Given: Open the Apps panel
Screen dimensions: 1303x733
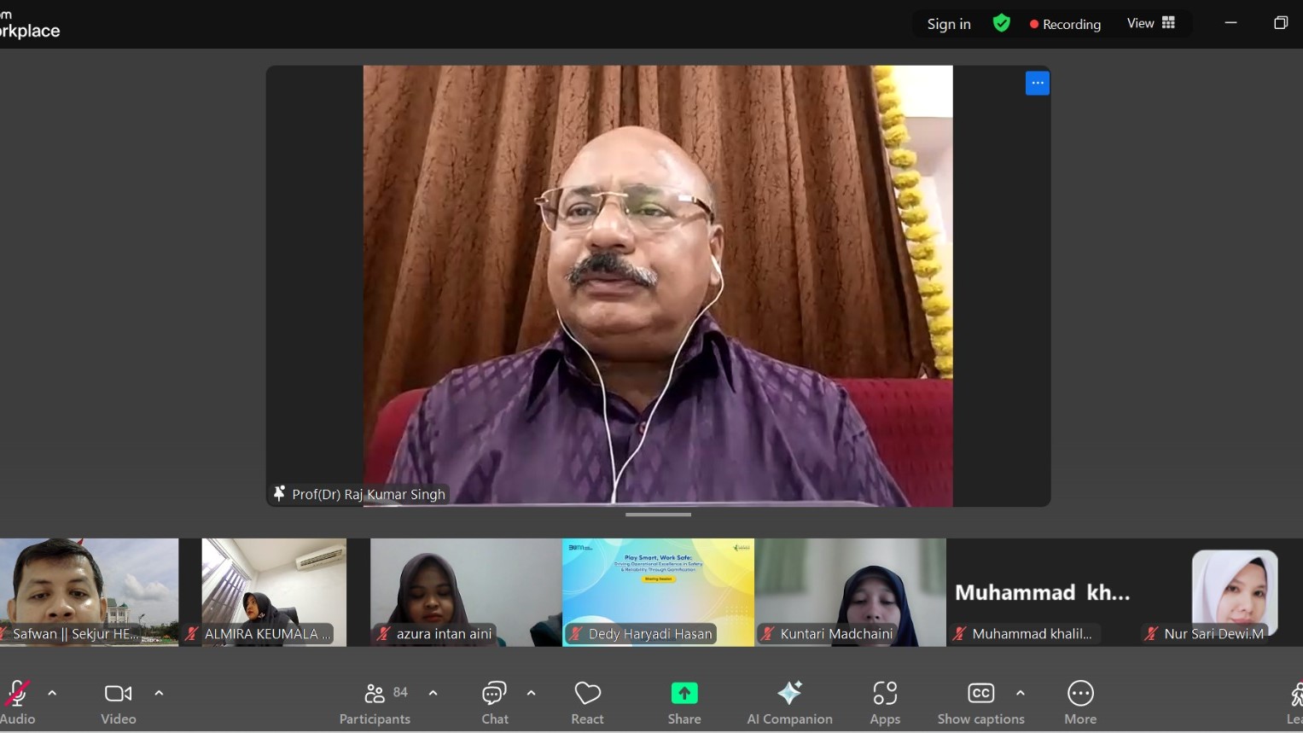Looking at the screenshot, I should pyautogui.click(x=885, y=703).
